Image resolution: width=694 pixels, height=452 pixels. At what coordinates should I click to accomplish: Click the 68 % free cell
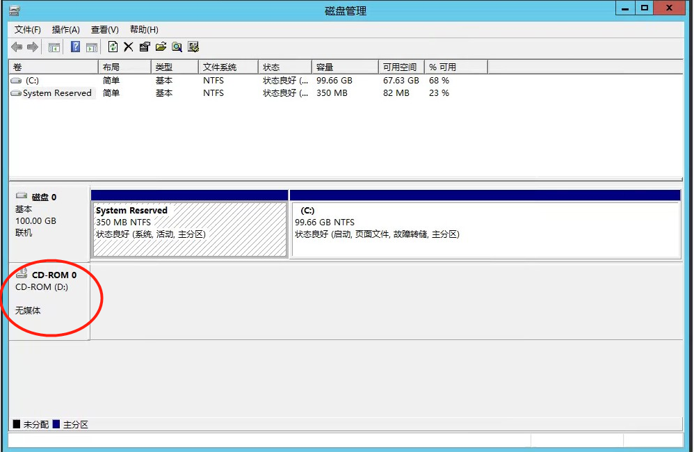pos(439,81)
